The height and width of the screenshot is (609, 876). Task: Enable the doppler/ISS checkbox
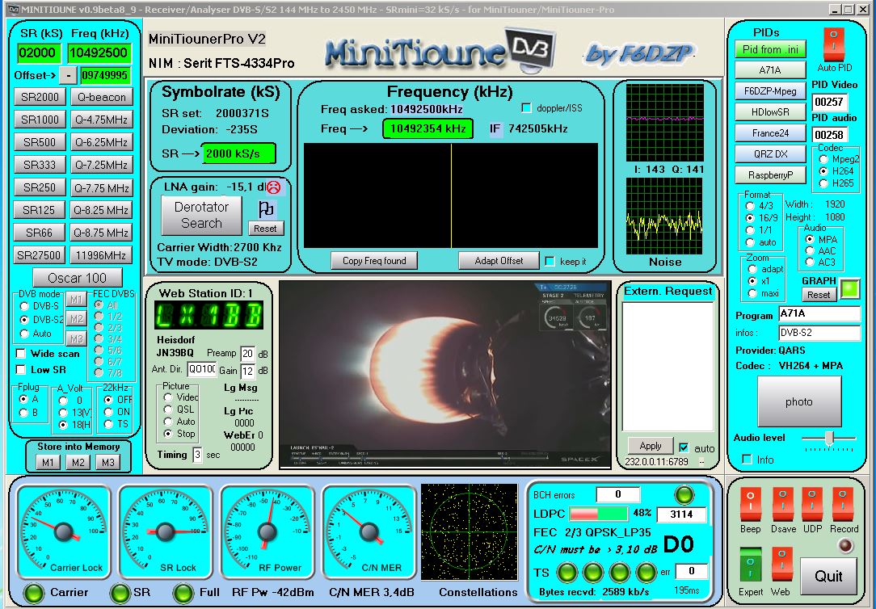pos(526,107)
